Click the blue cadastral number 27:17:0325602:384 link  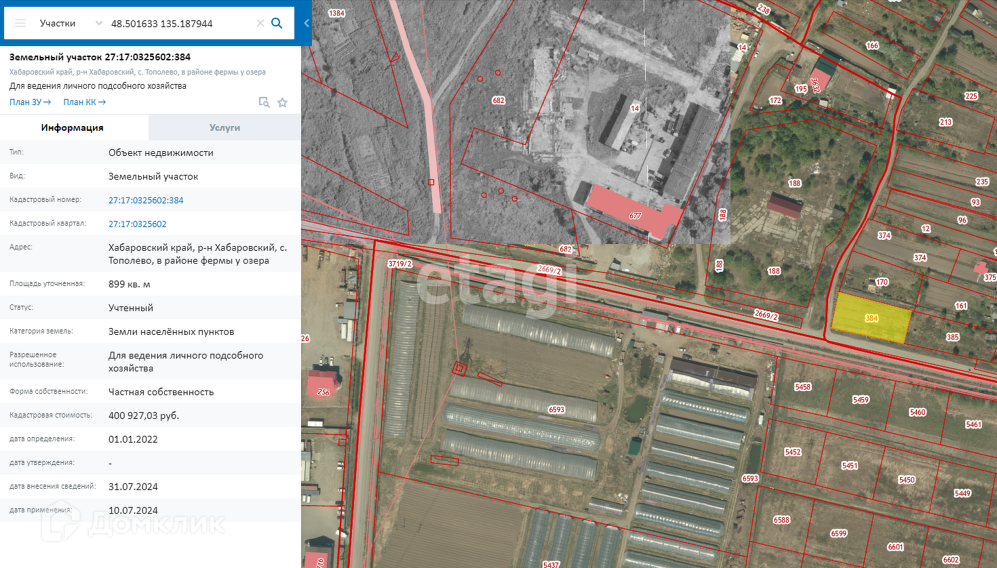tap(146, 200)
